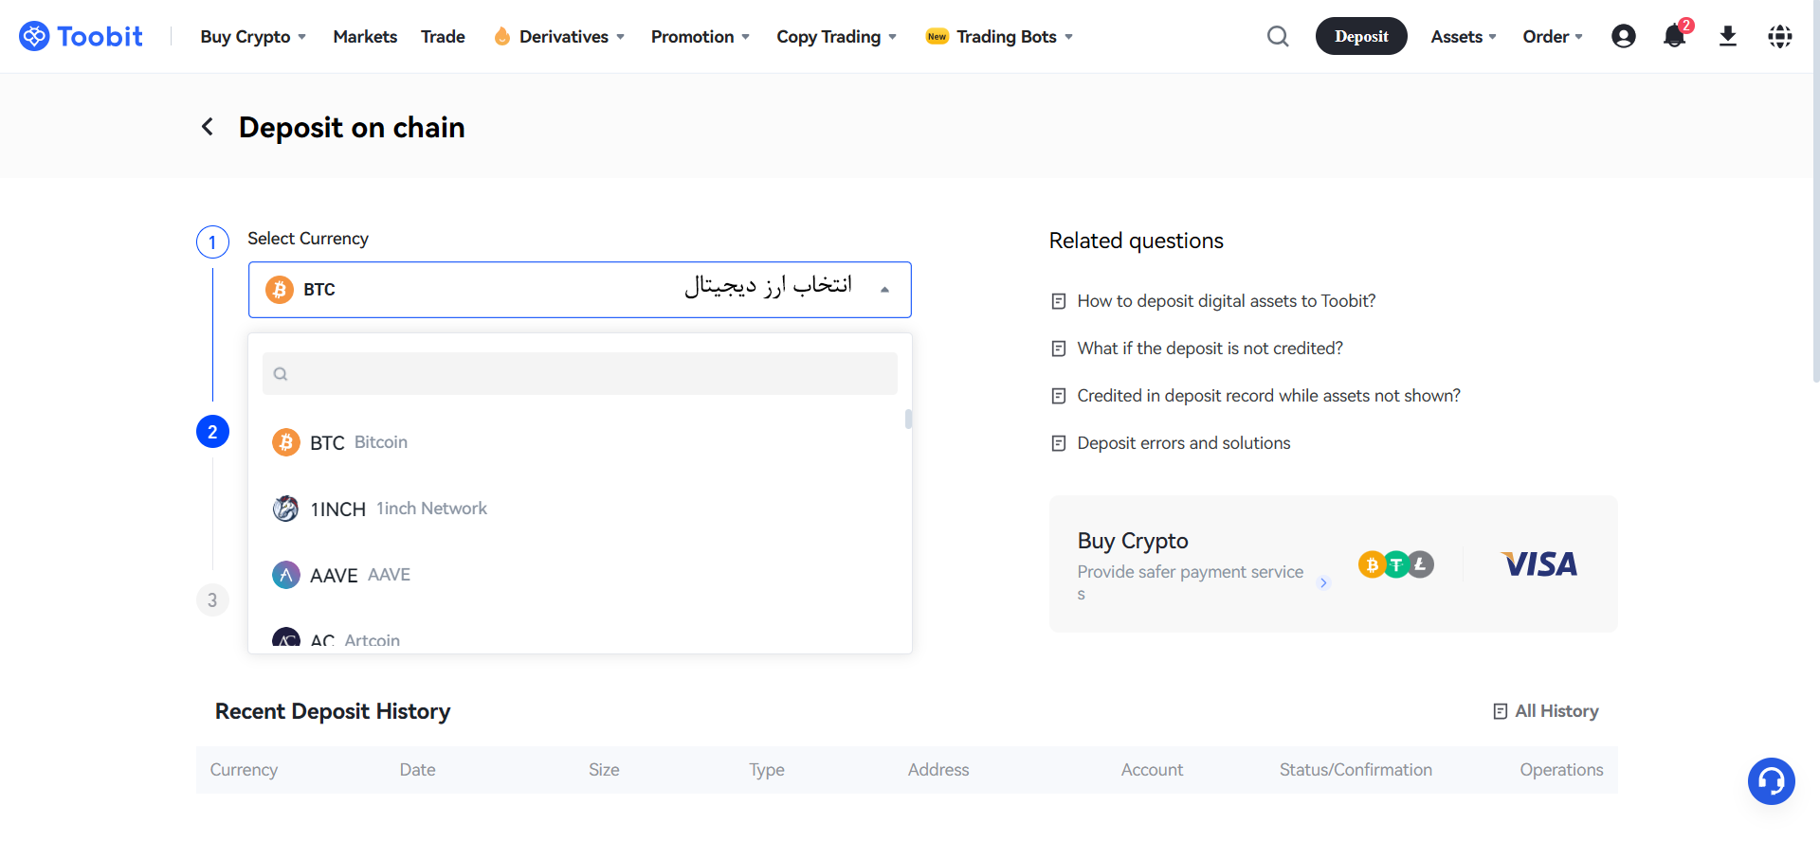Click the Toobit logo
Image resolution: width=1820 pixels, height=858 pixels.
tap(81, 36)
